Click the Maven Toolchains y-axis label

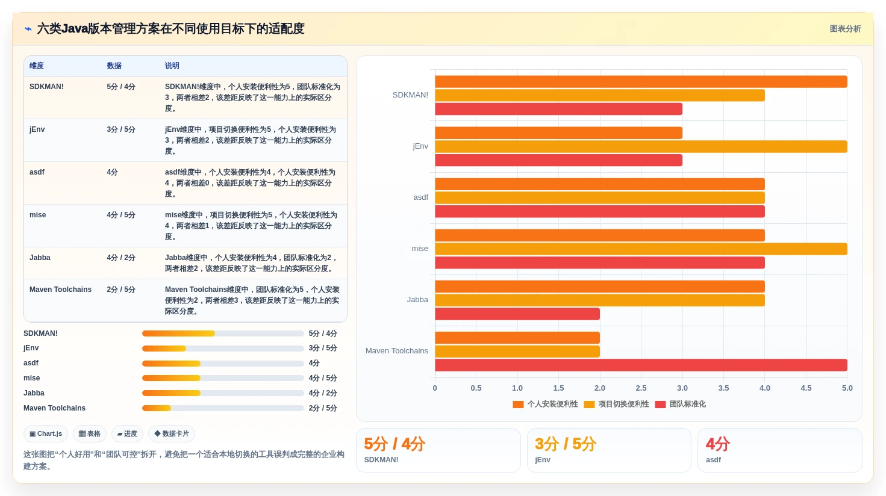pyautogui.click(x=397, y=351)
